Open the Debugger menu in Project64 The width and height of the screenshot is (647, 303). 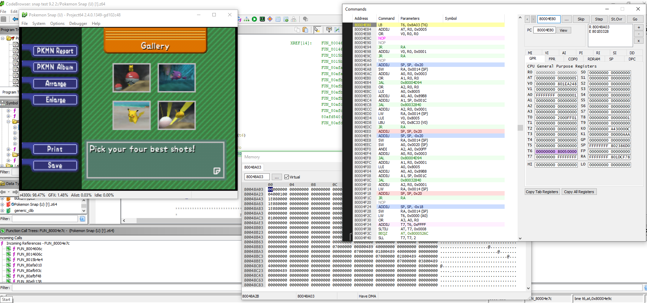click(78, 24)
